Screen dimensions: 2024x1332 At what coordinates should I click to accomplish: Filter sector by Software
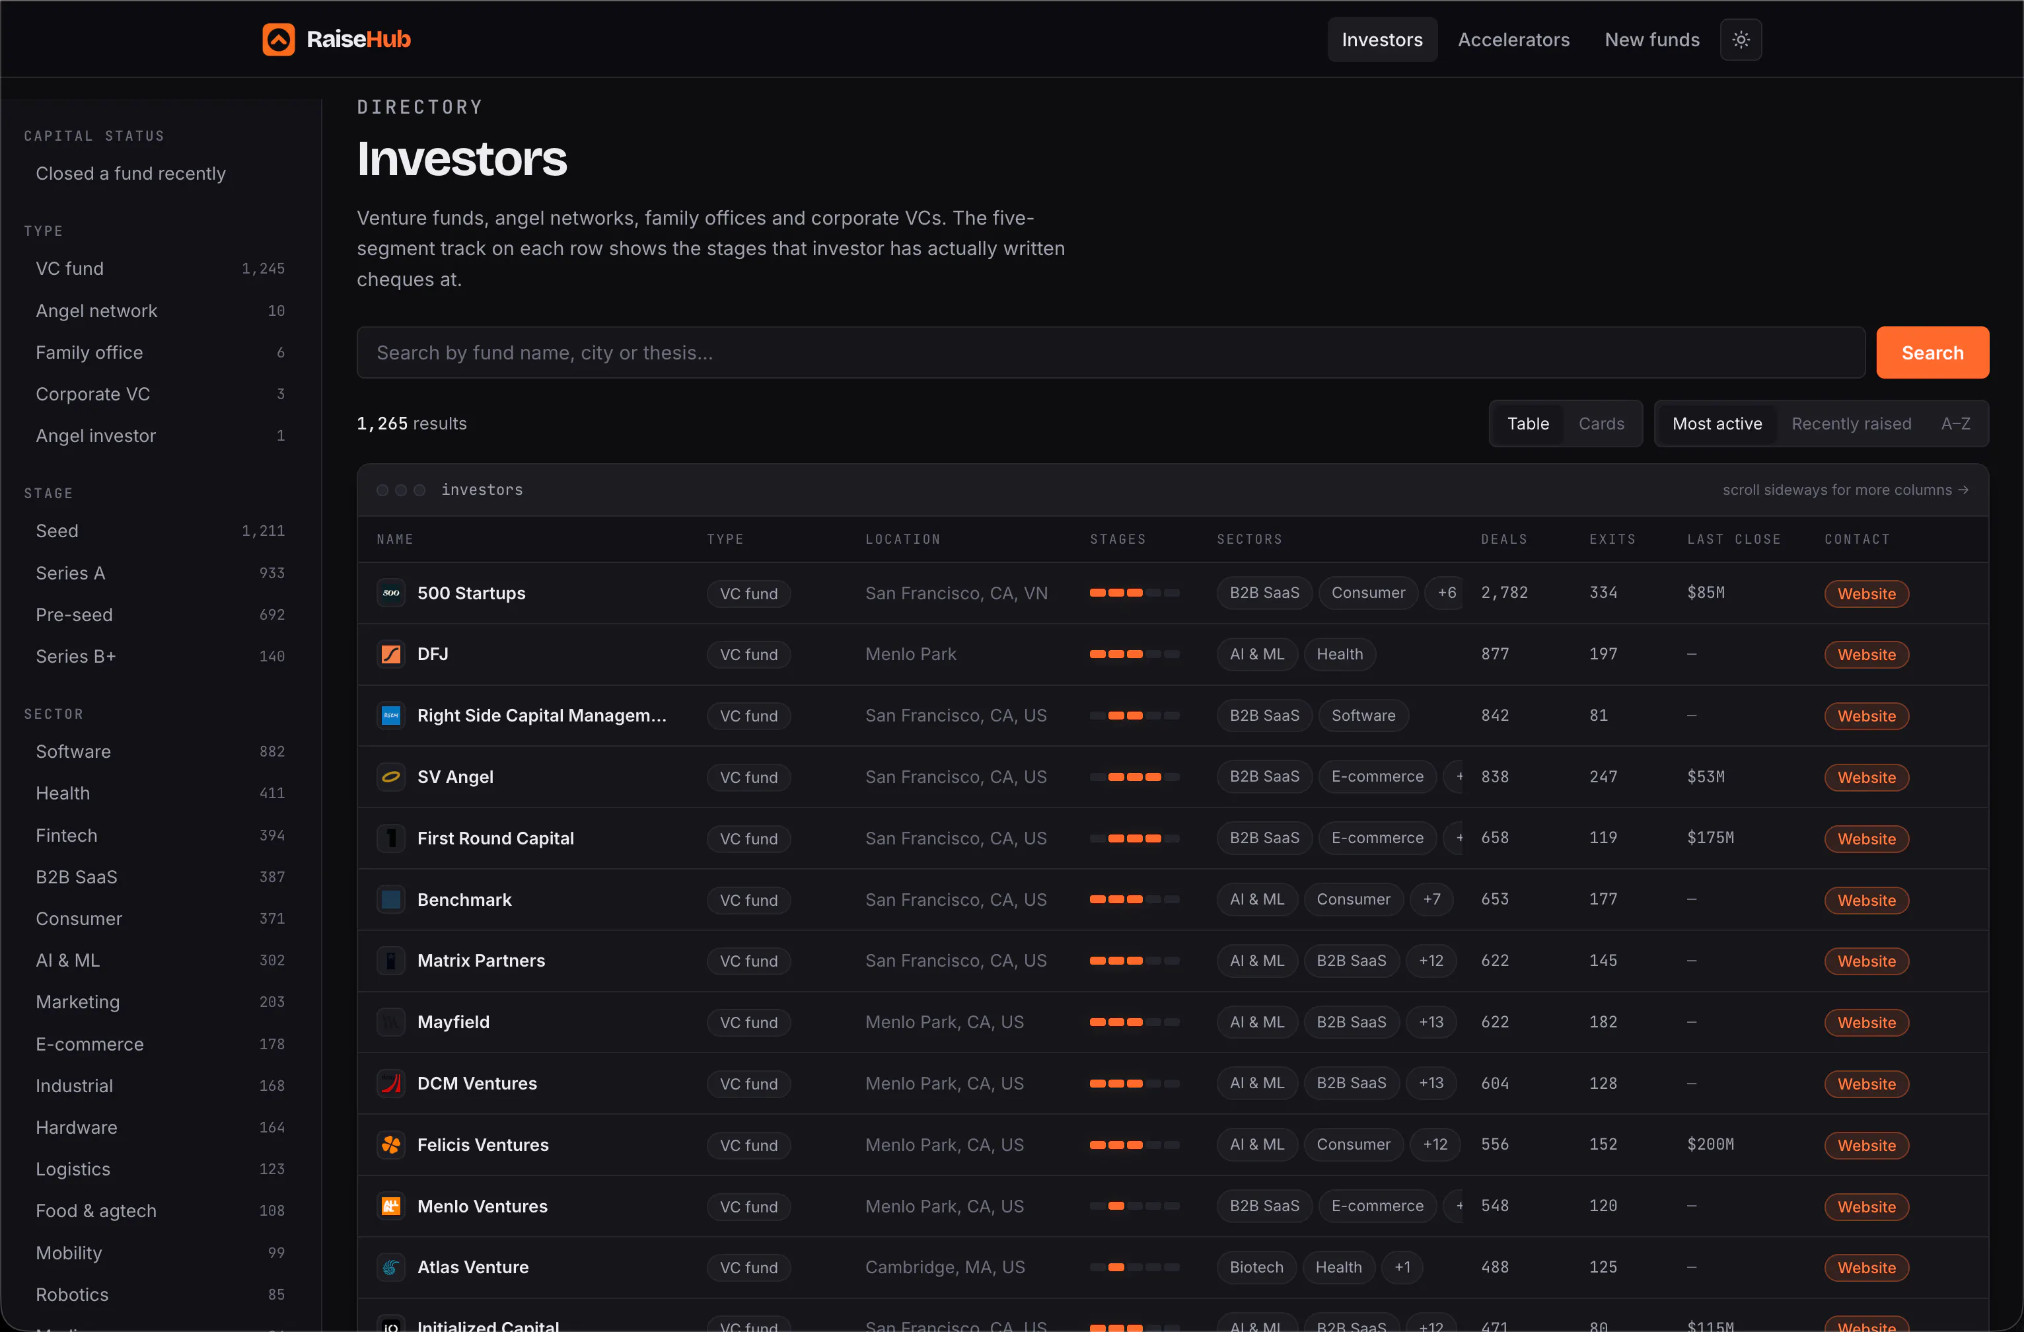(161, 751)
